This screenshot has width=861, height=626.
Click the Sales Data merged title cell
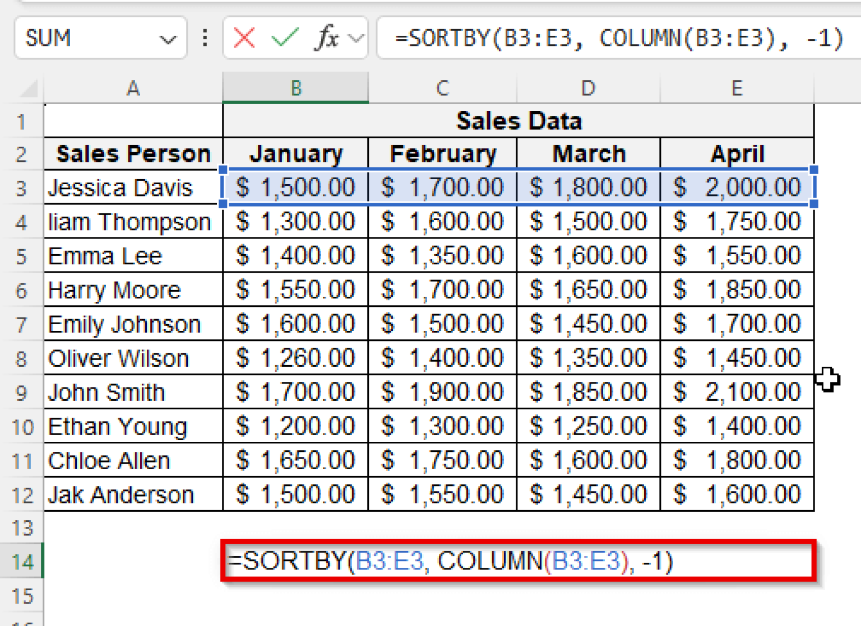(x=518, y=121)
